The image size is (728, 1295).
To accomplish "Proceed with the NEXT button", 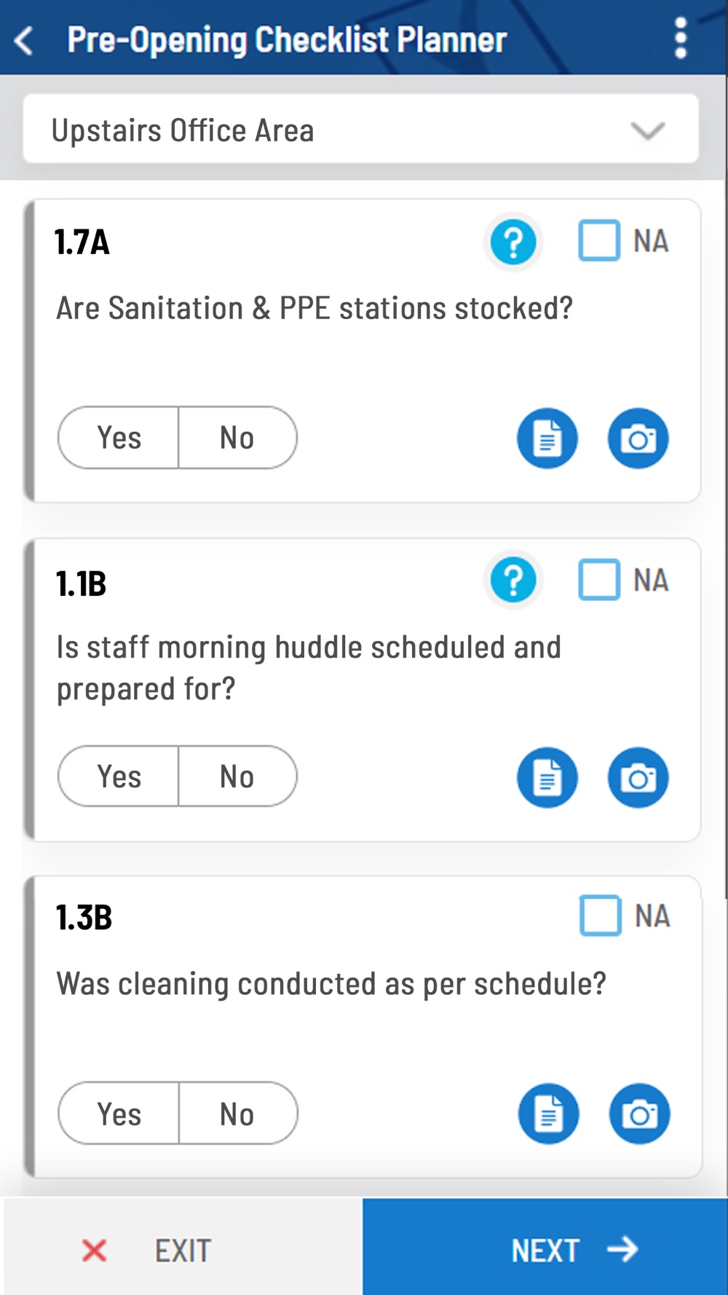I will coord(545,1248).
